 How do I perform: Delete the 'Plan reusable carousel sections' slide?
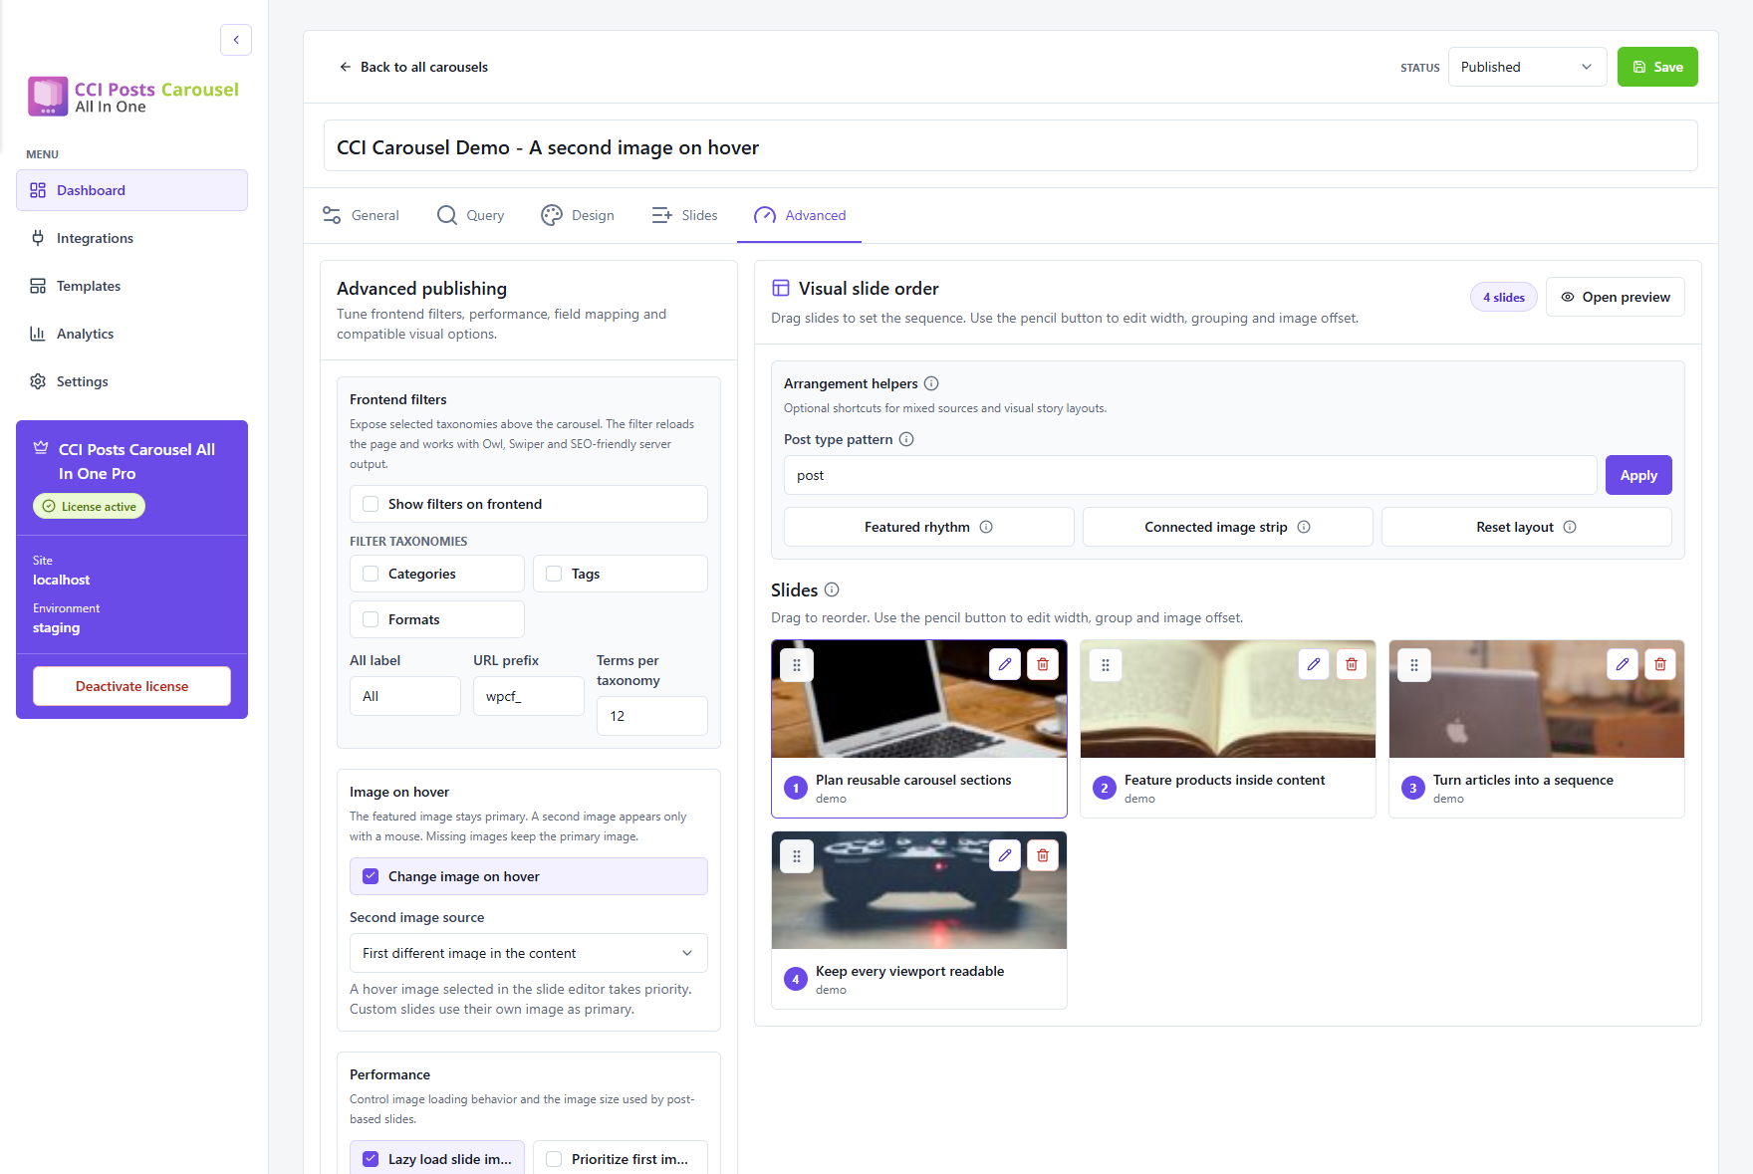1043,664
